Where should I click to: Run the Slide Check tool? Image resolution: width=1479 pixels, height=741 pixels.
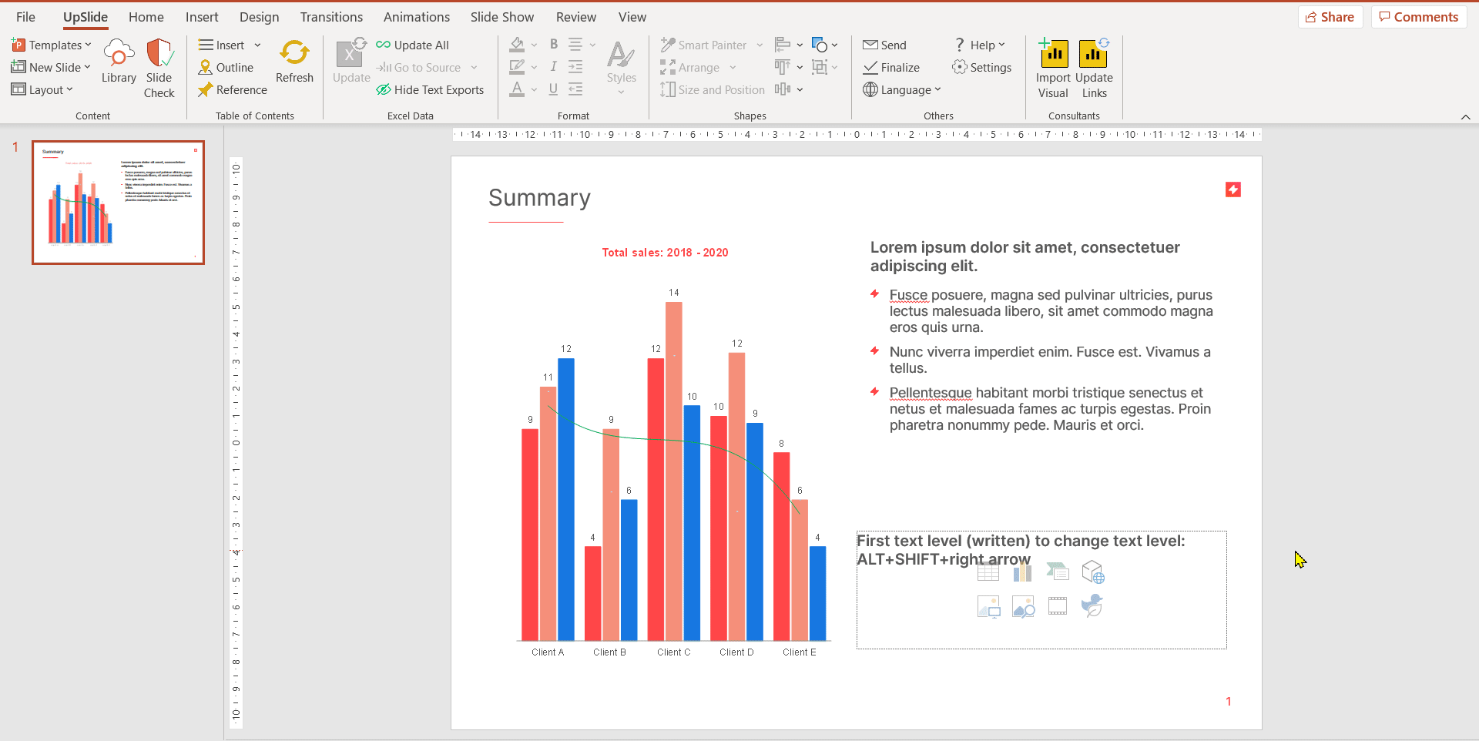159,69
